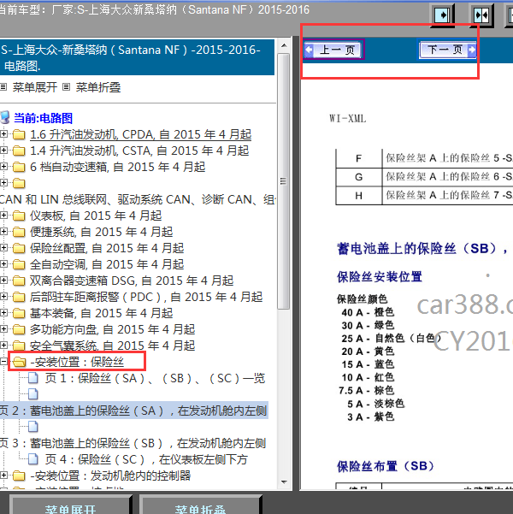Go to next page with 下一页 button

point(448,50)
